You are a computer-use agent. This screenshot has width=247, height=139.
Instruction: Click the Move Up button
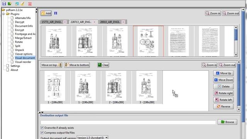(x=223, y=73)
